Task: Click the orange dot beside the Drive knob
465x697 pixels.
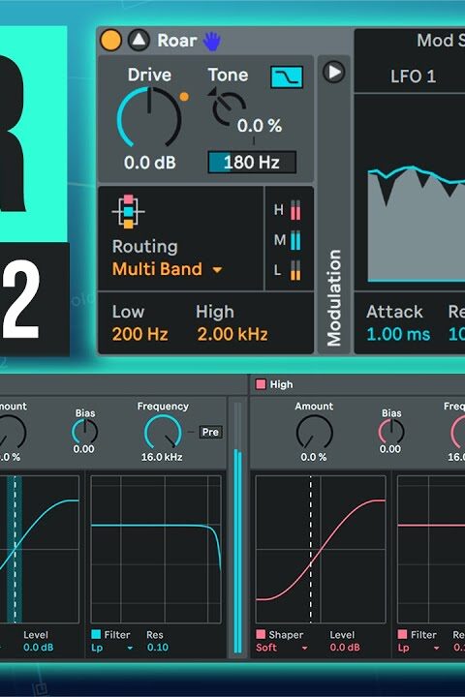Action: click(x=184, y=97)
